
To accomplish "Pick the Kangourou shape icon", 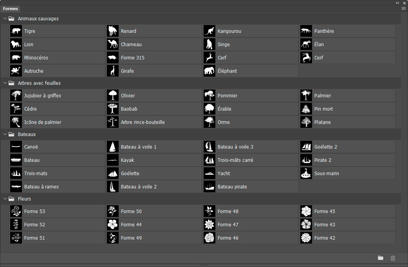I will point(209,31).
